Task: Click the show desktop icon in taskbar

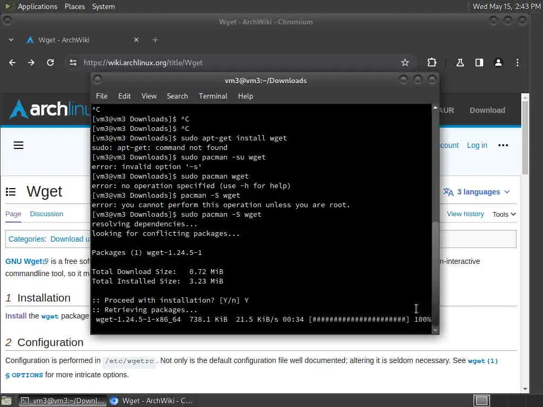Action: (6, 401)
